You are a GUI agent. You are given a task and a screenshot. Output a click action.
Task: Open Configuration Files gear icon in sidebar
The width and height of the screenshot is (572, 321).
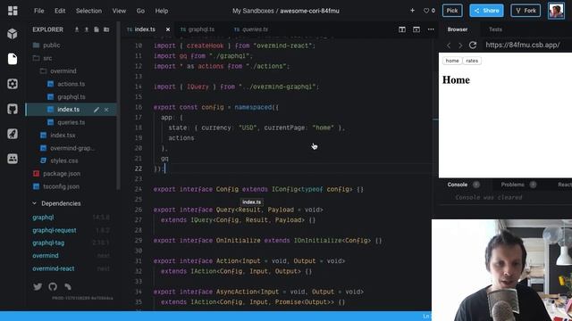click(13, 84)
